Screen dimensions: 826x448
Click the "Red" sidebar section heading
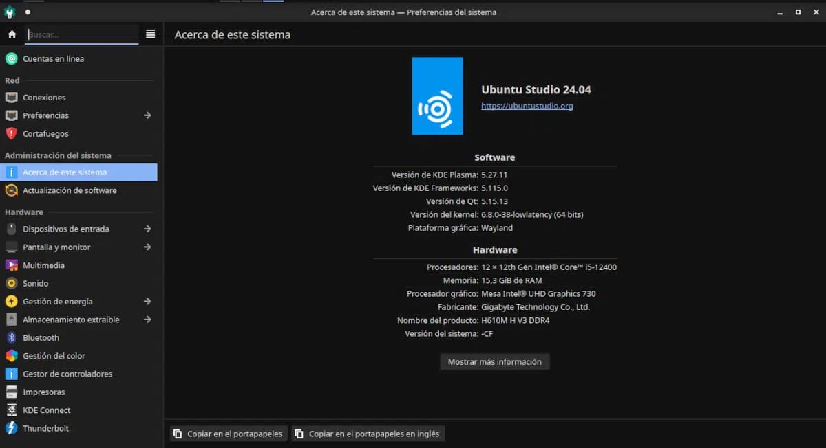(12, 80)
